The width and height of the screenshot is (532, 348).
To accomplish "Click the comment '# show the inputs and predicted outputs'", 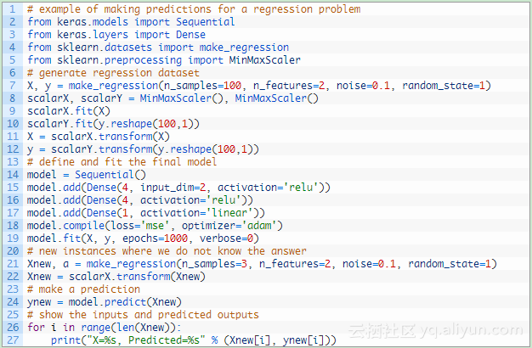I will tap(143, 315).
